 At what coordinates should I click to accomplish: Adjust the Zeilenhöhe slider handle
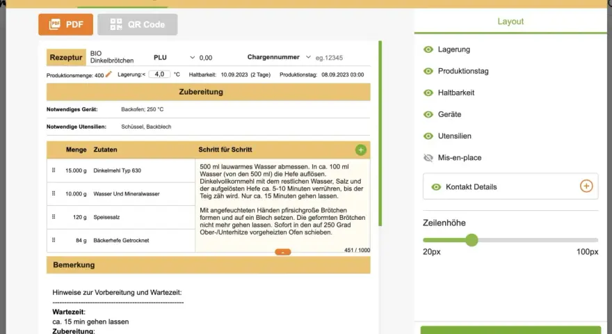472,240
